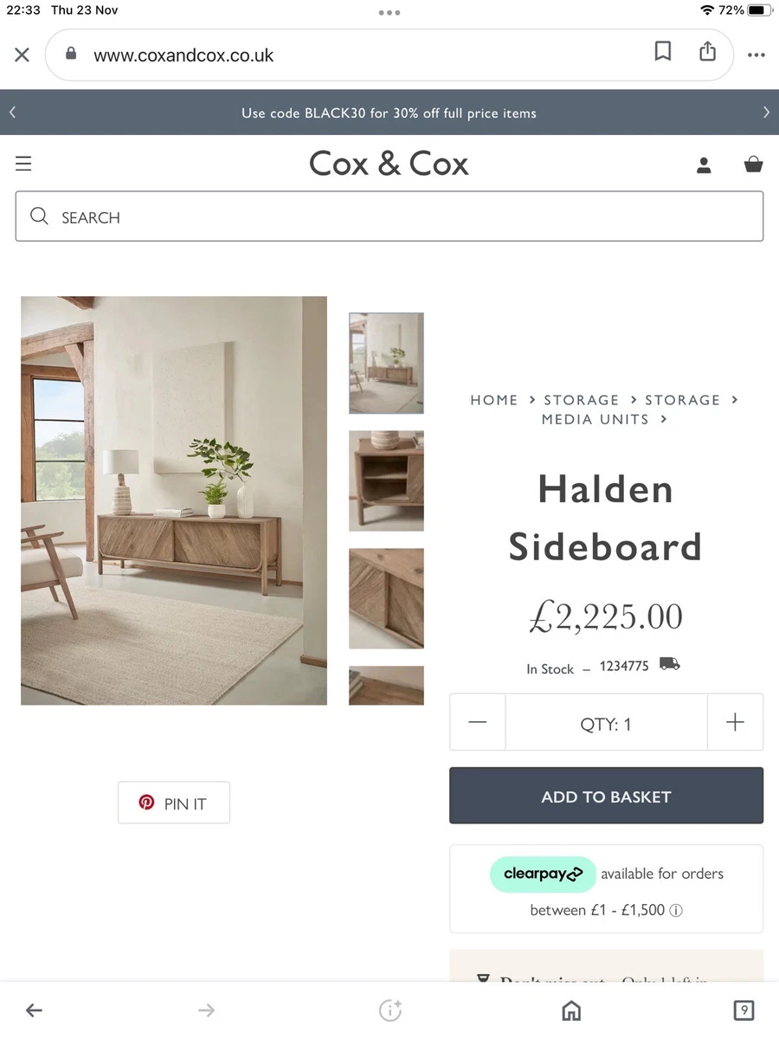The height and width of the screenshot is (1039, 779).
Task: Add the Halden Sideboard to basket
Action: pyautogui.click(x=606, y=796)
